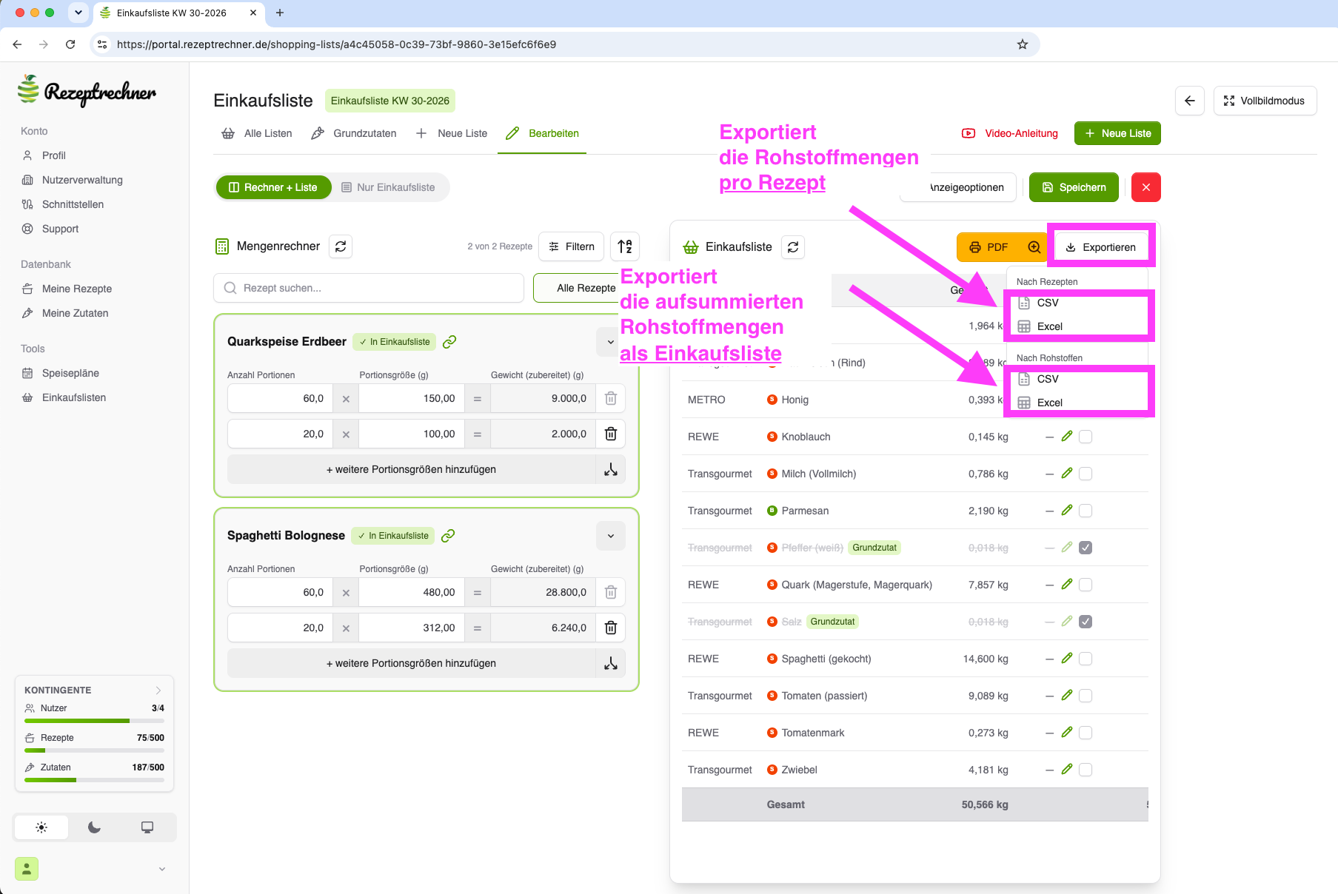This screenshot has width=1338, height=894.
Task: Delete the Spaghetti Bolognese 60,0 portion row
Action: [x=611, y=592]
